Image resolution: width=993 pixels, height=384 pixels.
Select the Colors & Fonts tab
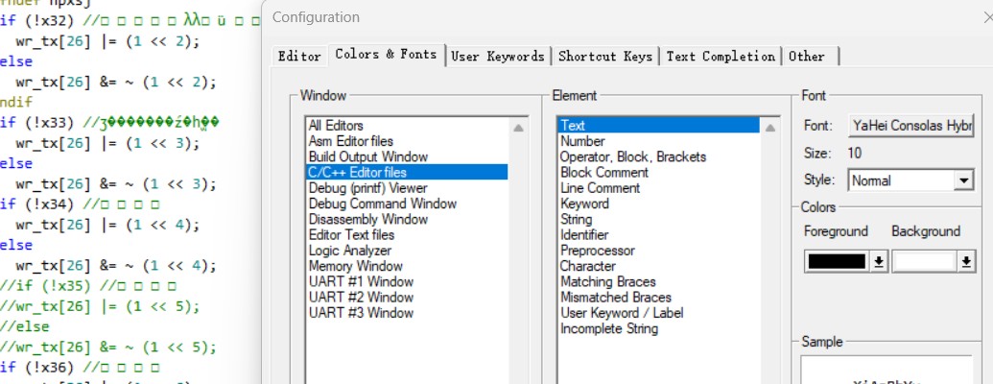(x=387, y=55)
